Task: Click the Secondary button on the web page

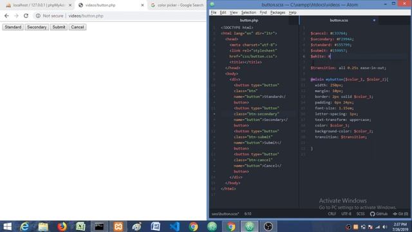Action: [37, 27]
